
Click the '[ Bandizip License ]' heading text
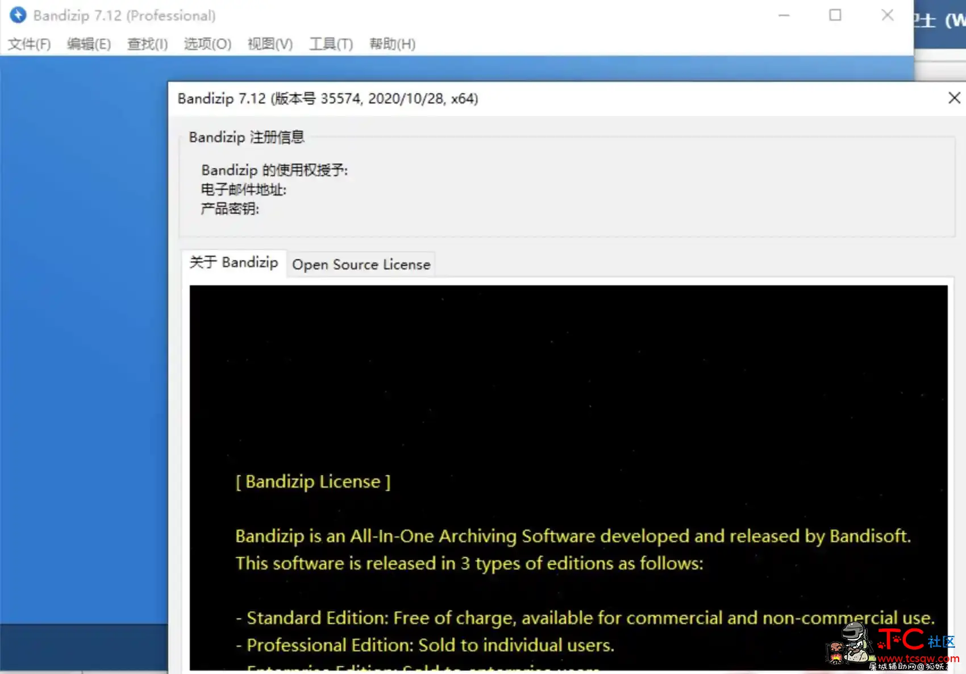pyautogui.click(x=313, y=481)
